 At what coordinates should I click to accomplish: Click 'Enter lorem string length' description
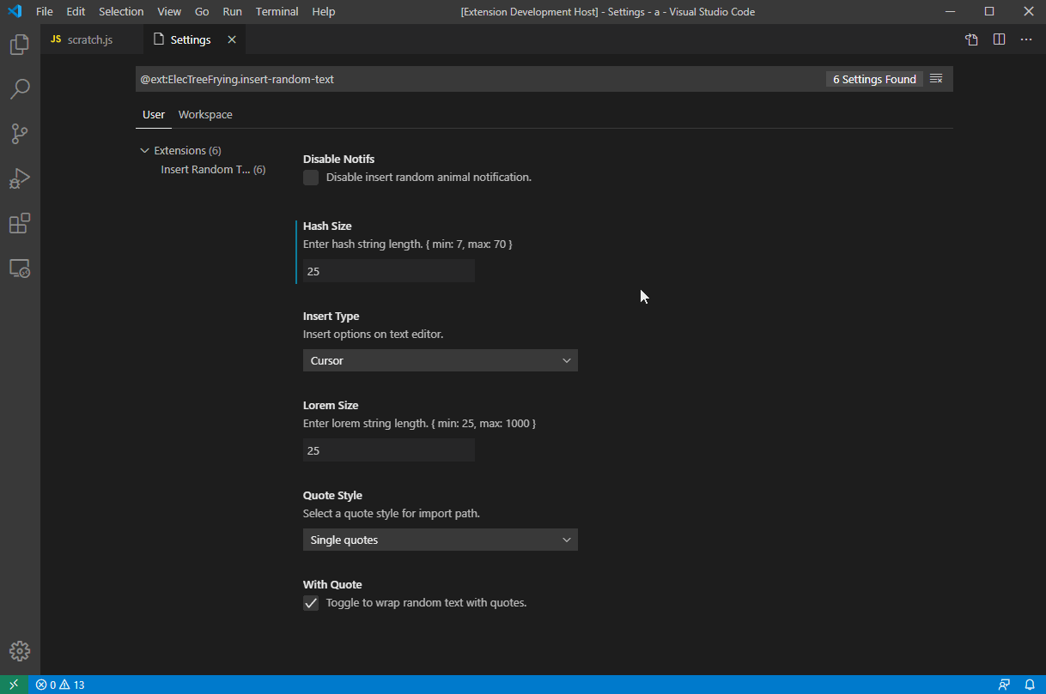[420, 424]
